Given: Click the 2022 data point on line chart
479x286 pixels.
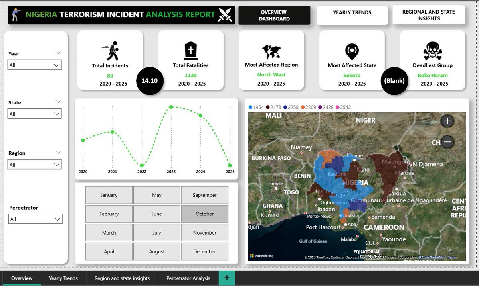Looking at the screenshot, I should pyautogui.click(x=142, y=165).
